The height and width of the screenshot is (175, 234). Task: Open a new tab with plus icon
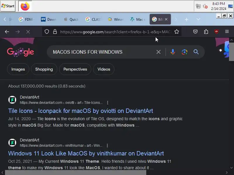tap(187, 19)
